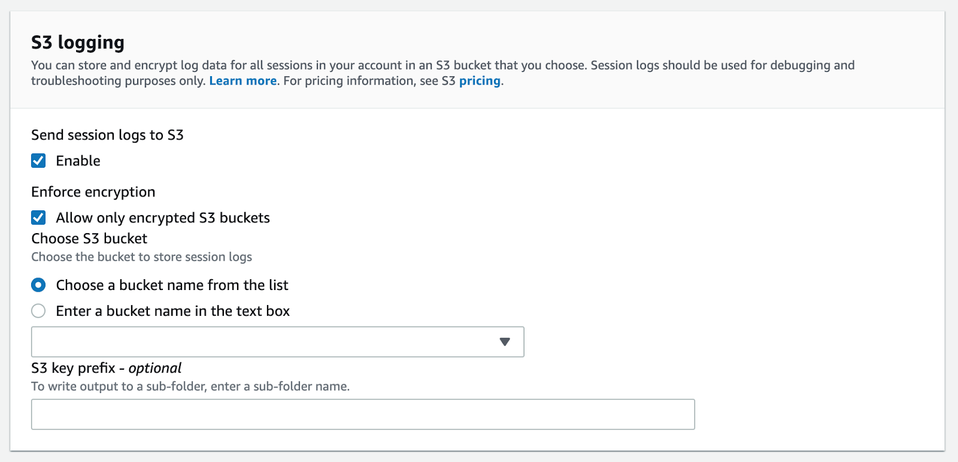This screenshot has width=958, height=462.
Task: Click the Enter a bucket name in the text box label
Action: point(172,311)
